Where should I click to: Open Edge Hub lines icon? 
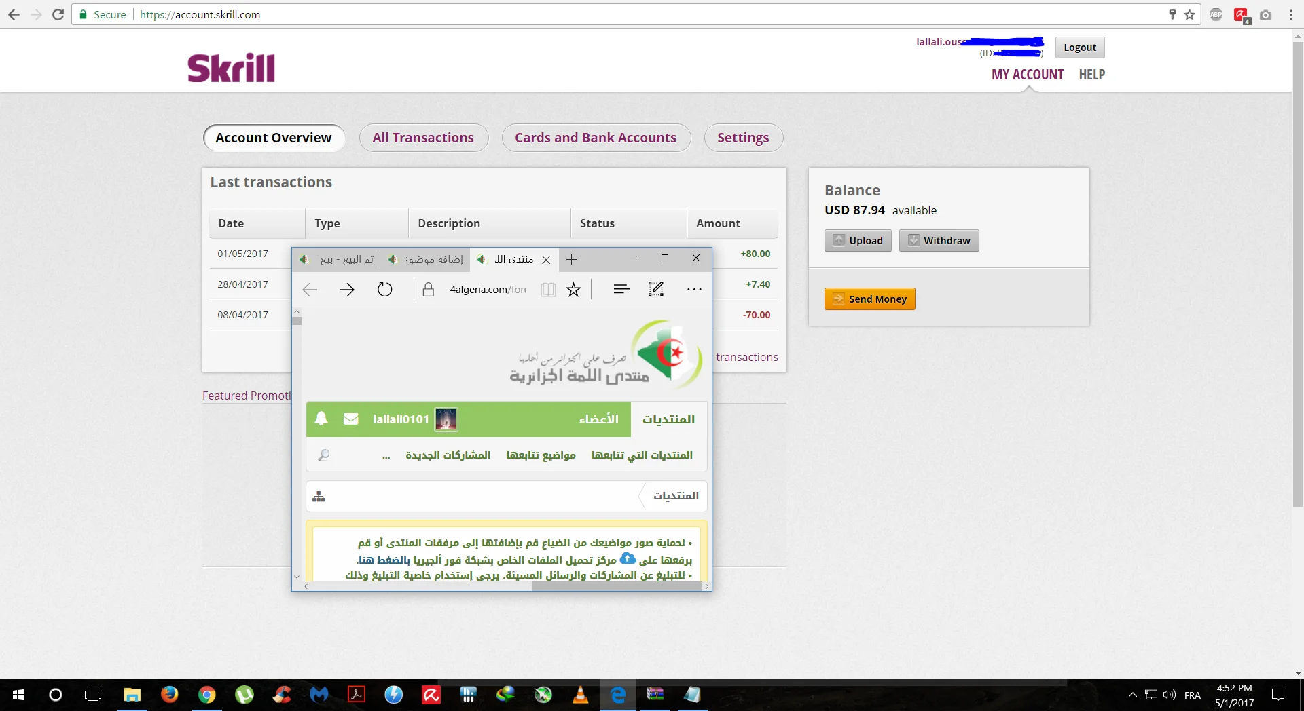click(x=621, y=290)
